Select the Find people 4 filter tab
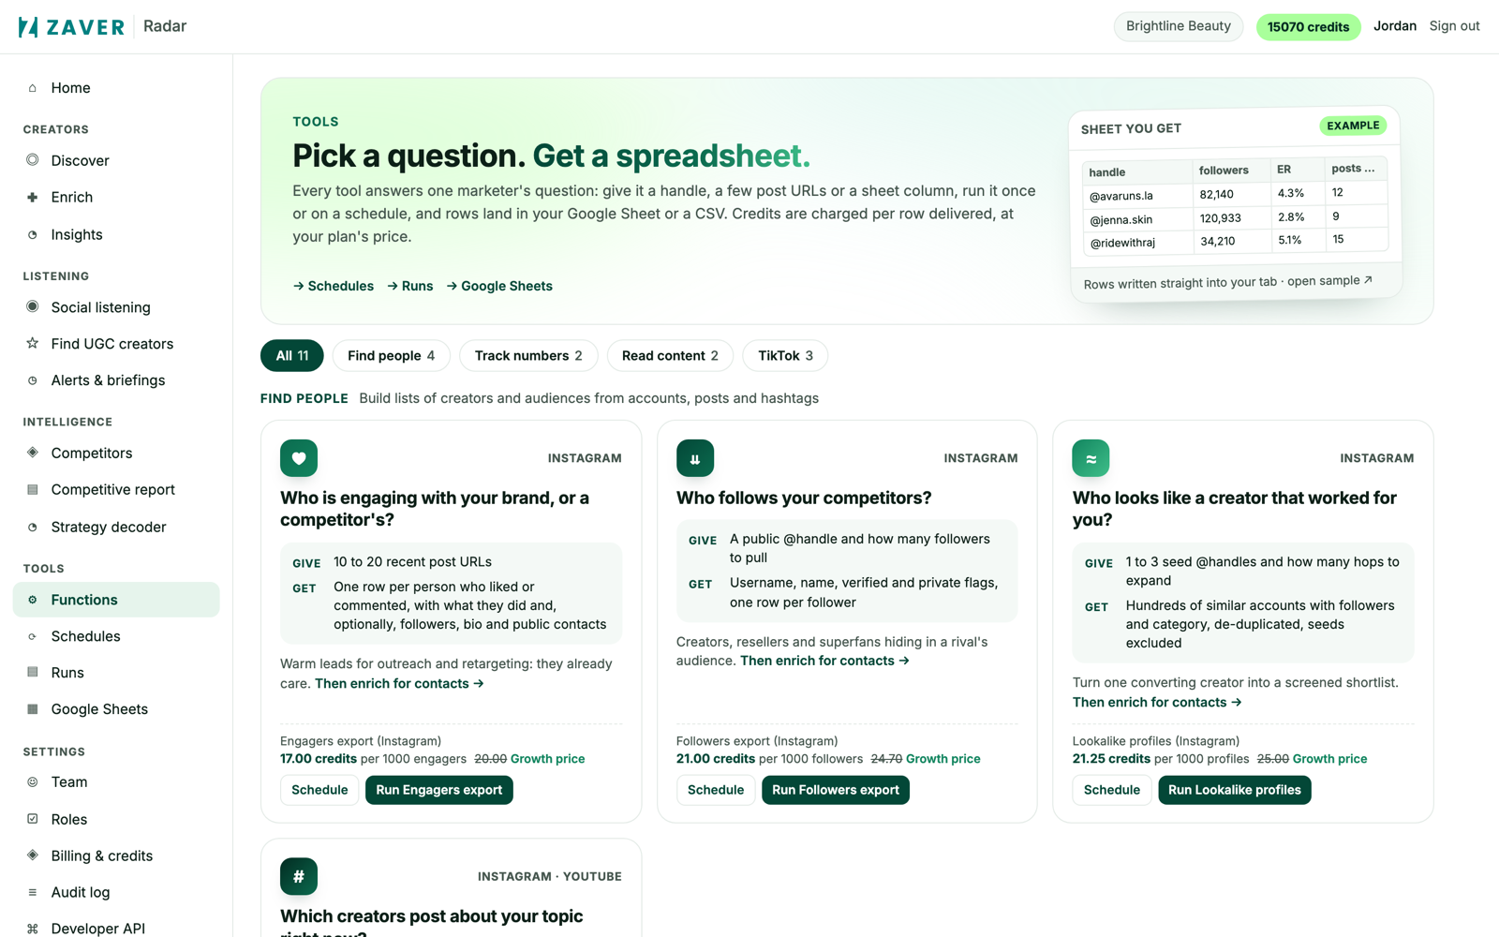 (391, 356)
